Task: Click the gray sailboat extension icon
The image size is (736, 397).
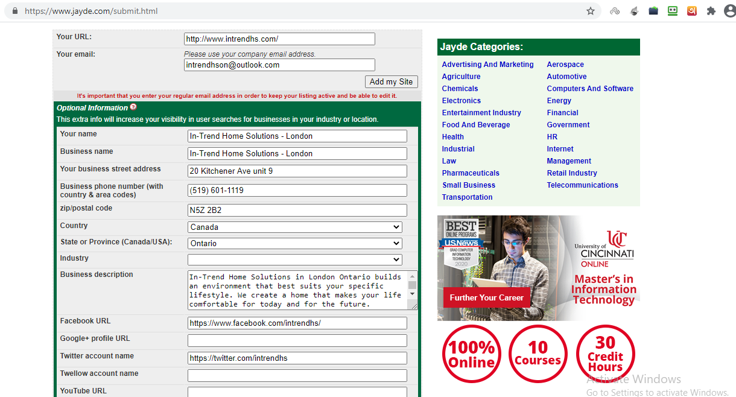Action: click(x=634, y=11)
